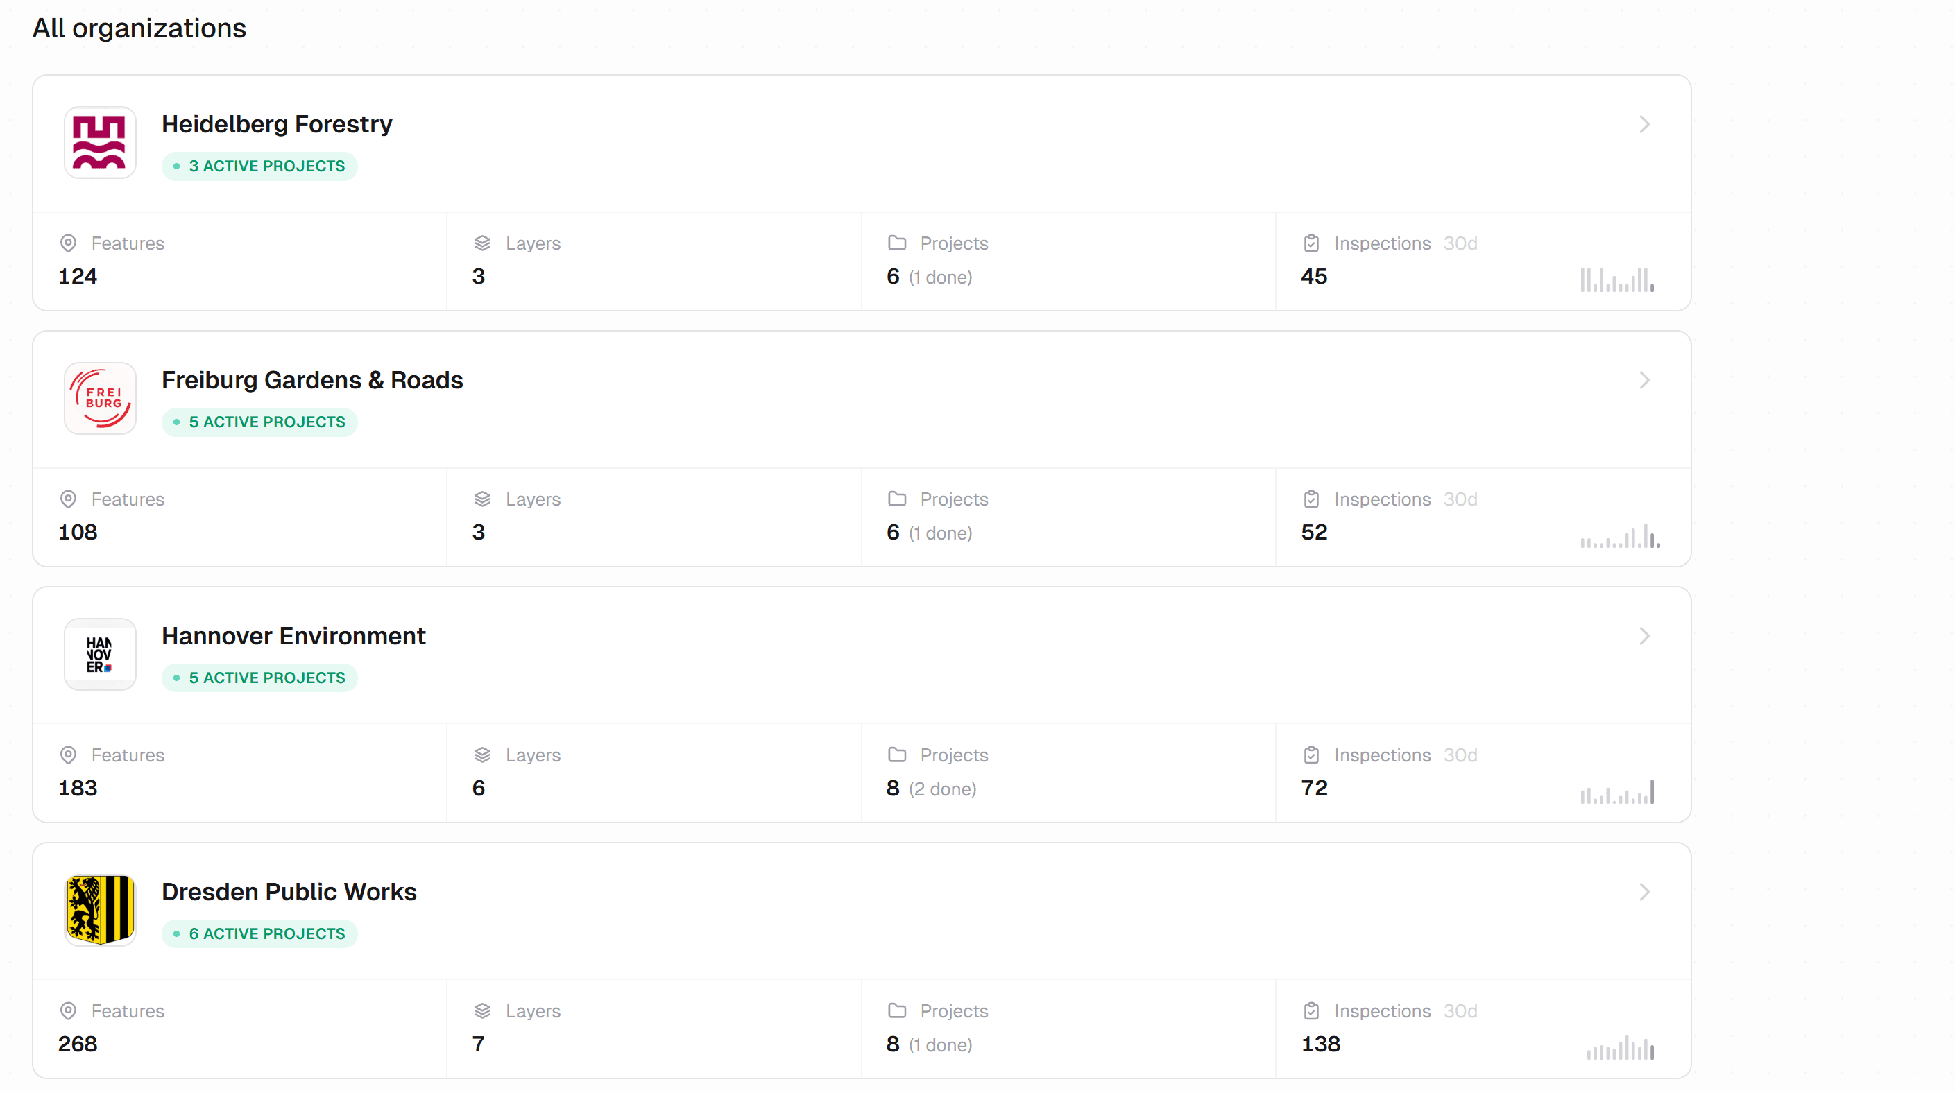Click Inspections clipboard icon in Dresden card
1955x1093 pixels.
point(1311,1010)
